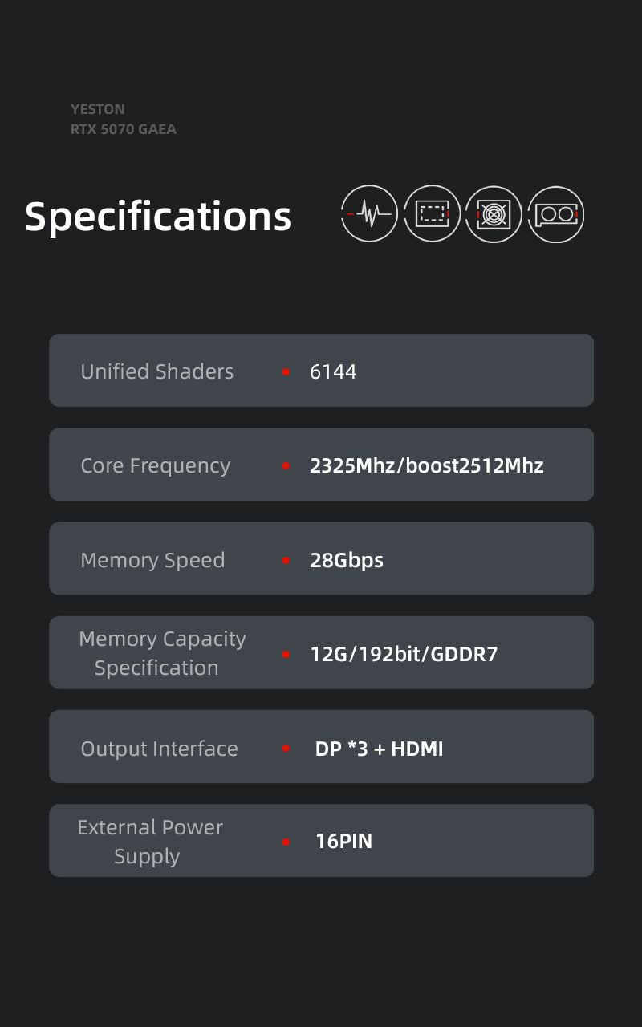
Task: Click the cooling fan circle icon
Action: pyautogui.click(x=494, y=213)
